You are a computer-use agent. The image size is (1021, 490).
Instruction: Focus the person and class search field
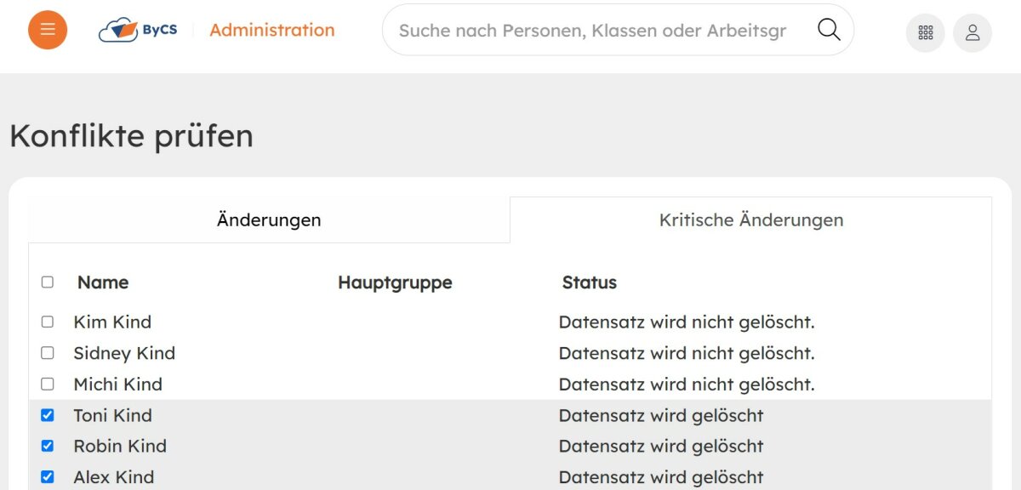[592, 31]
